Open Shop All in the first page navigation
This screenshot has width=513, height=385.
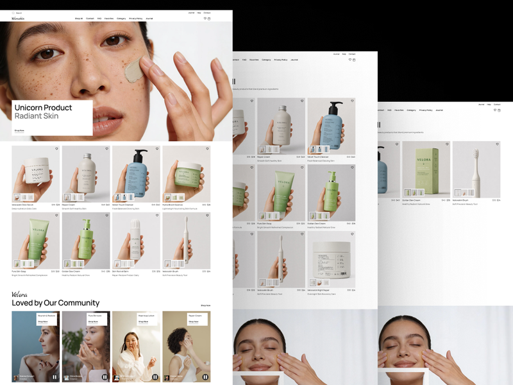(x=79, y=19)
